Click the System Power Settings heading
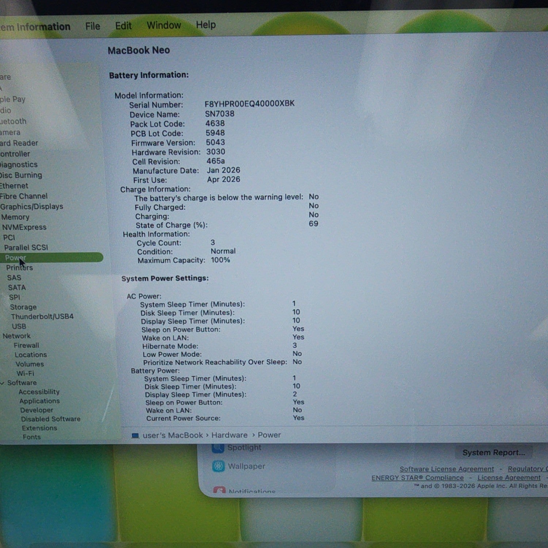This screenshot has width=548, height=548. click(165, 278)
